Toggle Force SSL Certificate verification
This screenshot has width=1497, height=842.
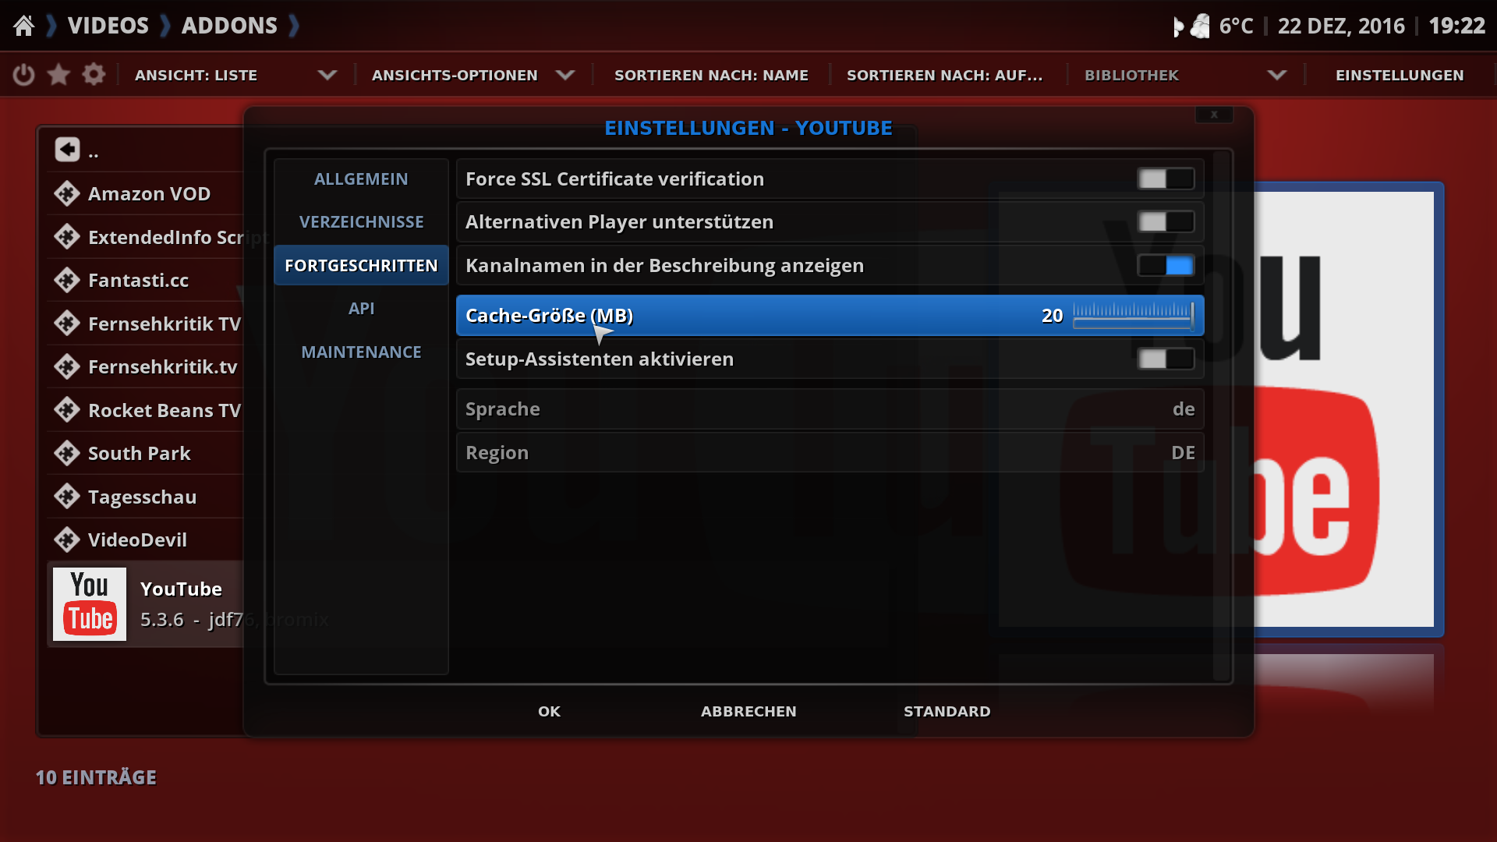click(x=1166, y=179)
